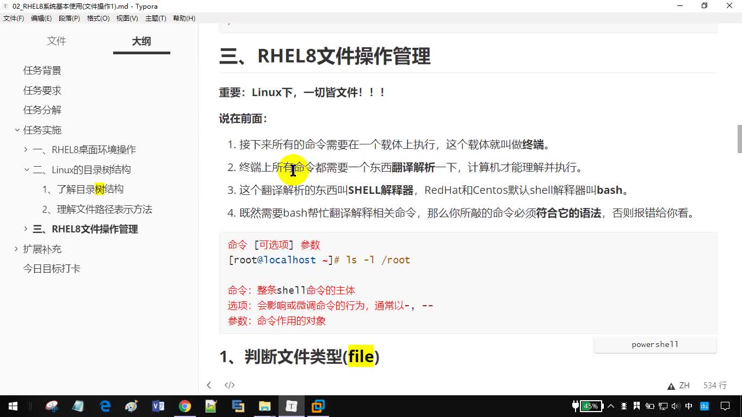Show hidden system tray icons
This screenshot has width=742, height=417.
pos(610,406)
